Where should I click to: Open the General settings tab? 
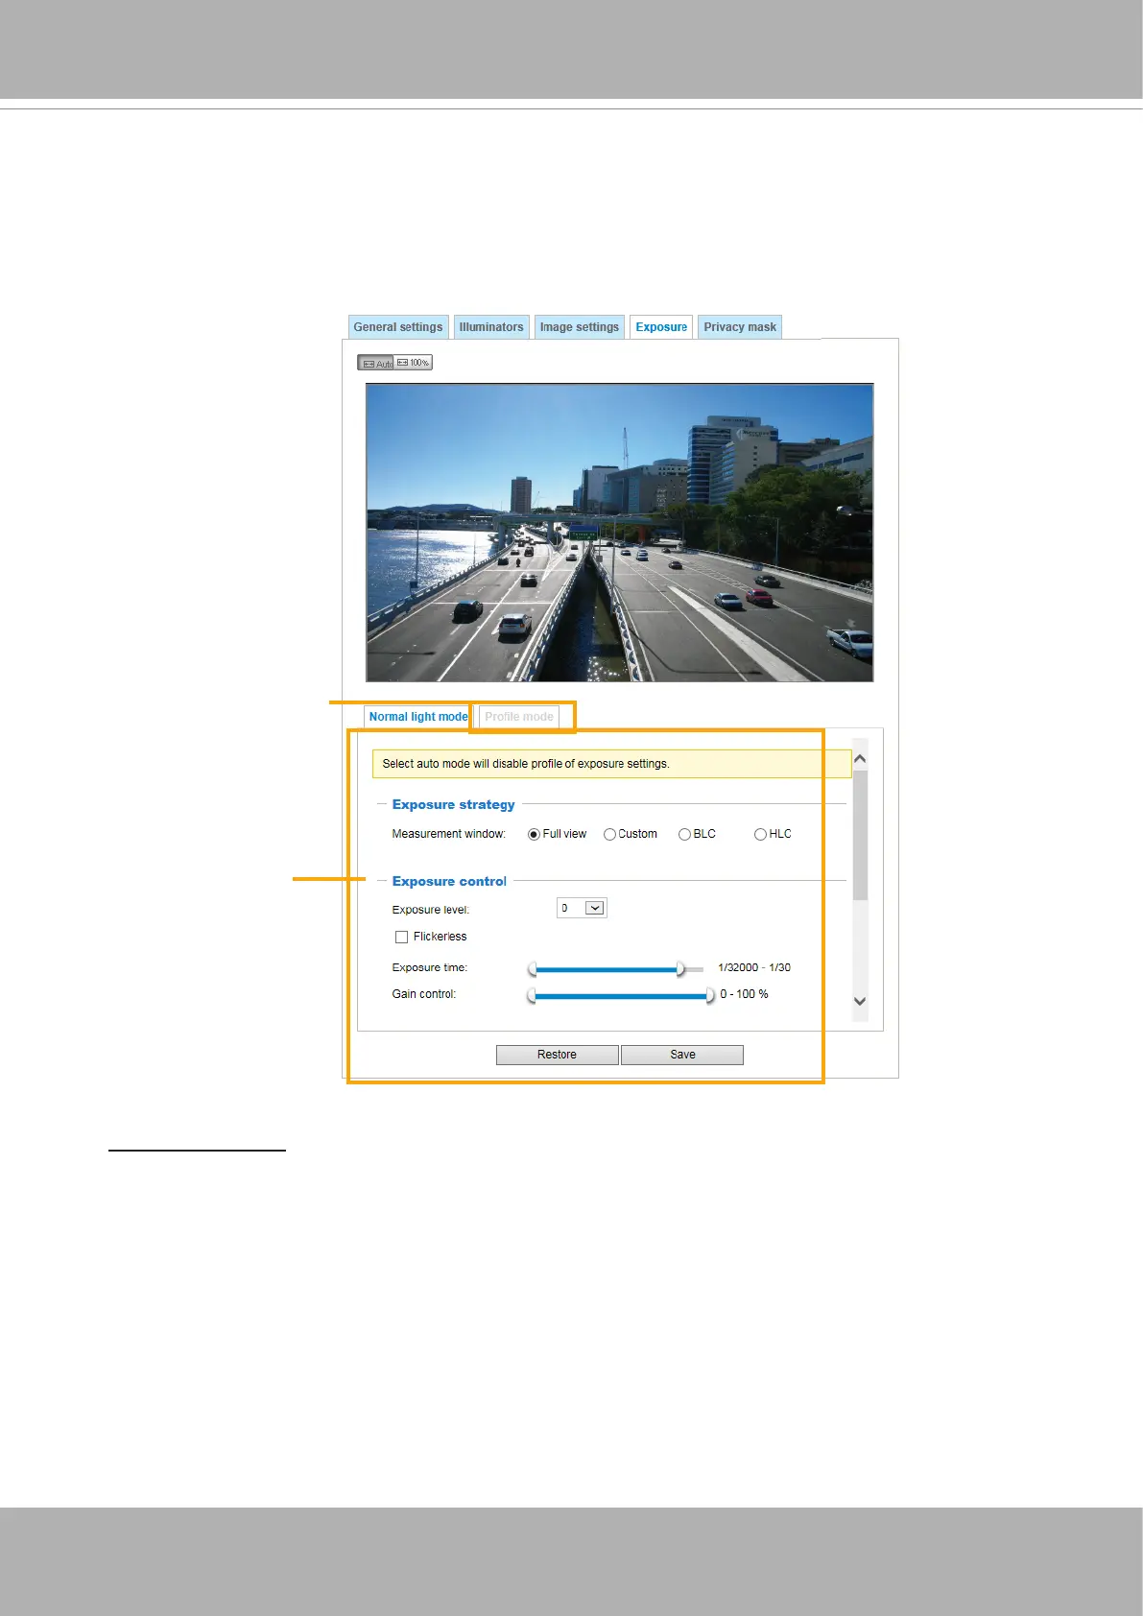(x=398, y=327)
